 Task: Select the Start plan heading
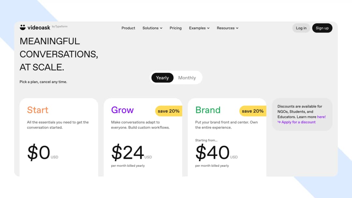37,110
